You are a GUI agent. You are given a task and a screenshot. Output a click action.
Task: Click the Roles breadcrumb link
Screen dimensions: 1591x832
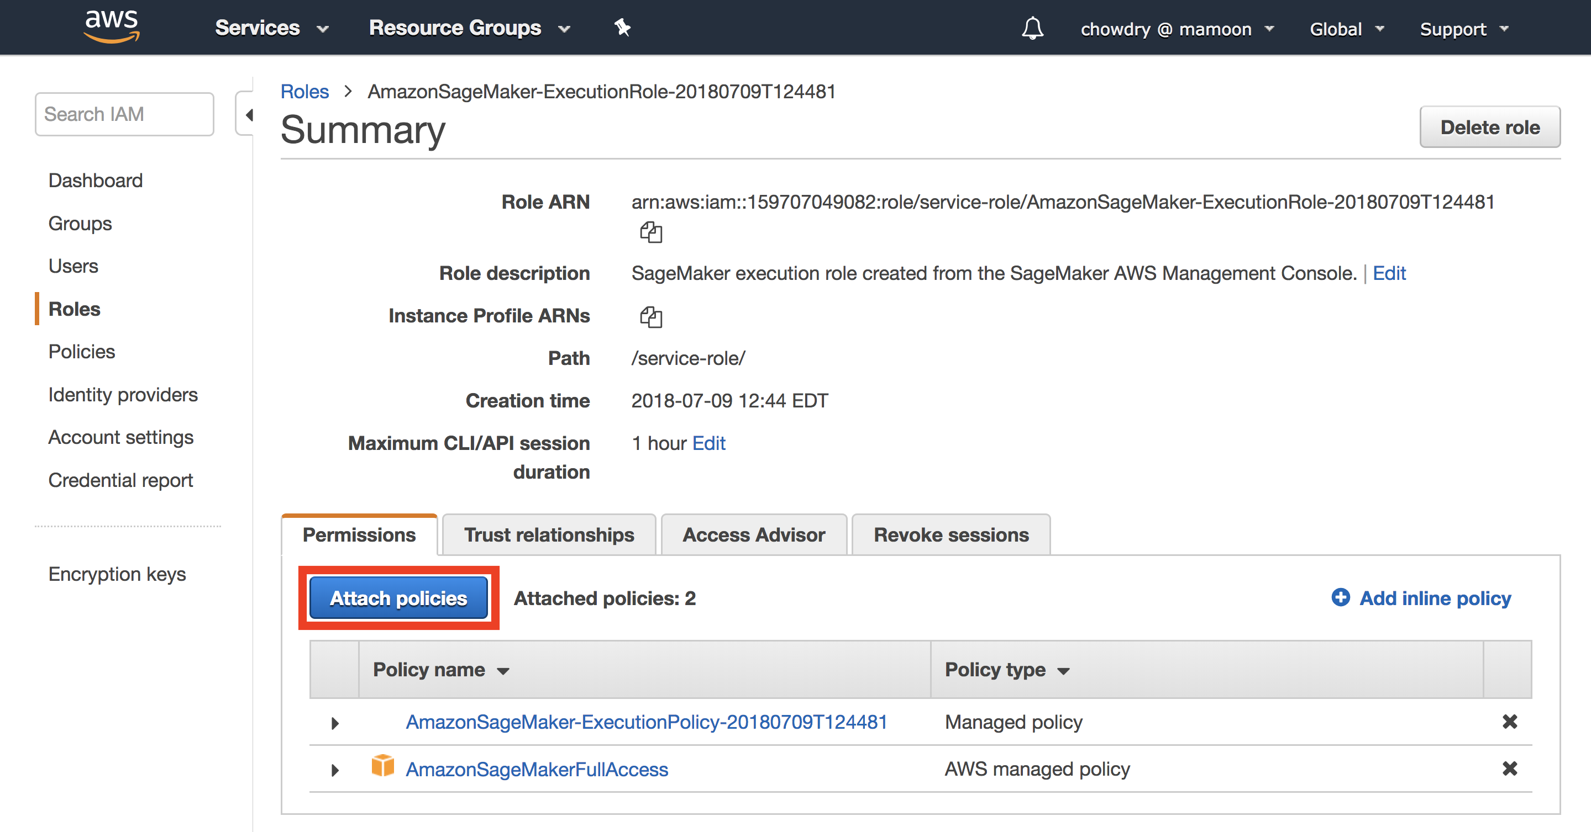[304, 91]
